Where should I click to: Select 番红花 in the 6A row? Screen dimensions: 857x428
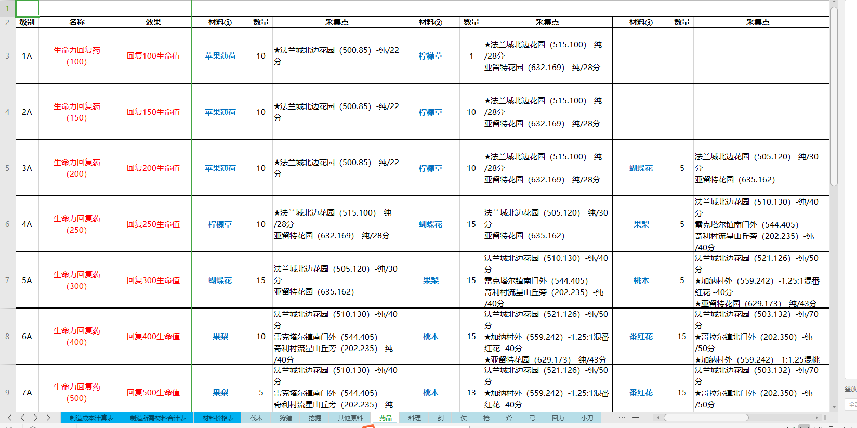click(641, 336)
